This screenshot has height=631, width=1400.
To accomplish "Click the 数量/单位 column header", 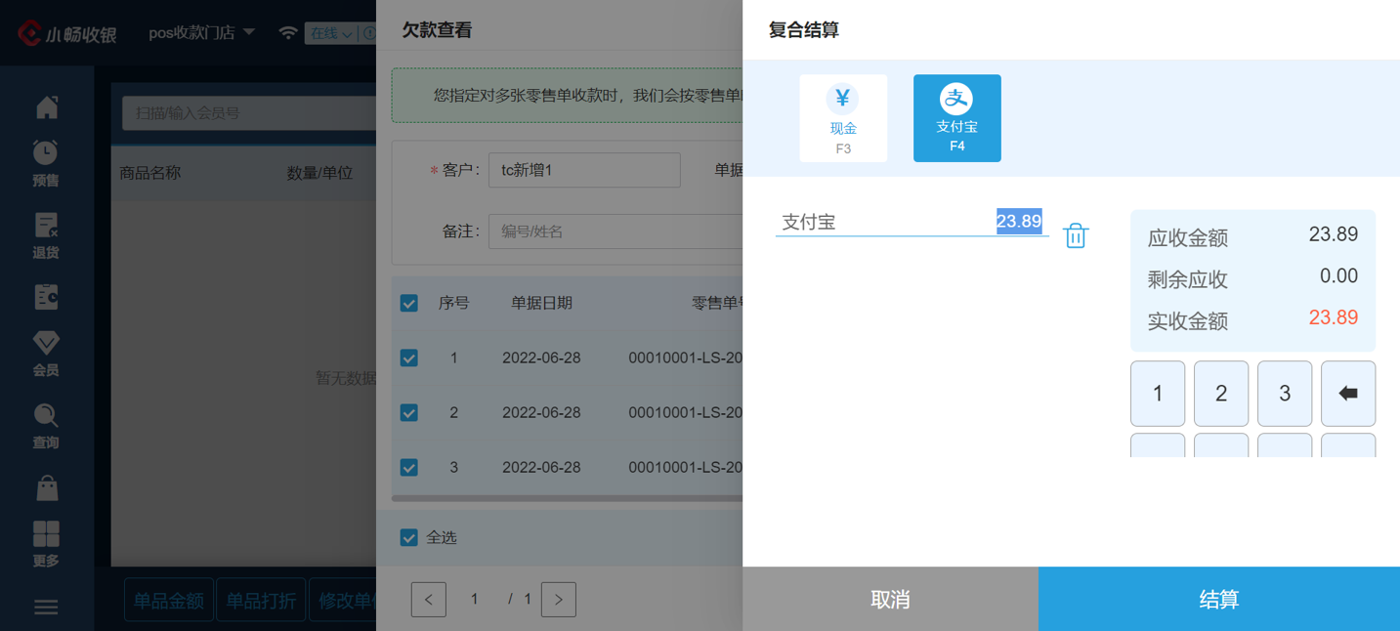I will 319,173.
